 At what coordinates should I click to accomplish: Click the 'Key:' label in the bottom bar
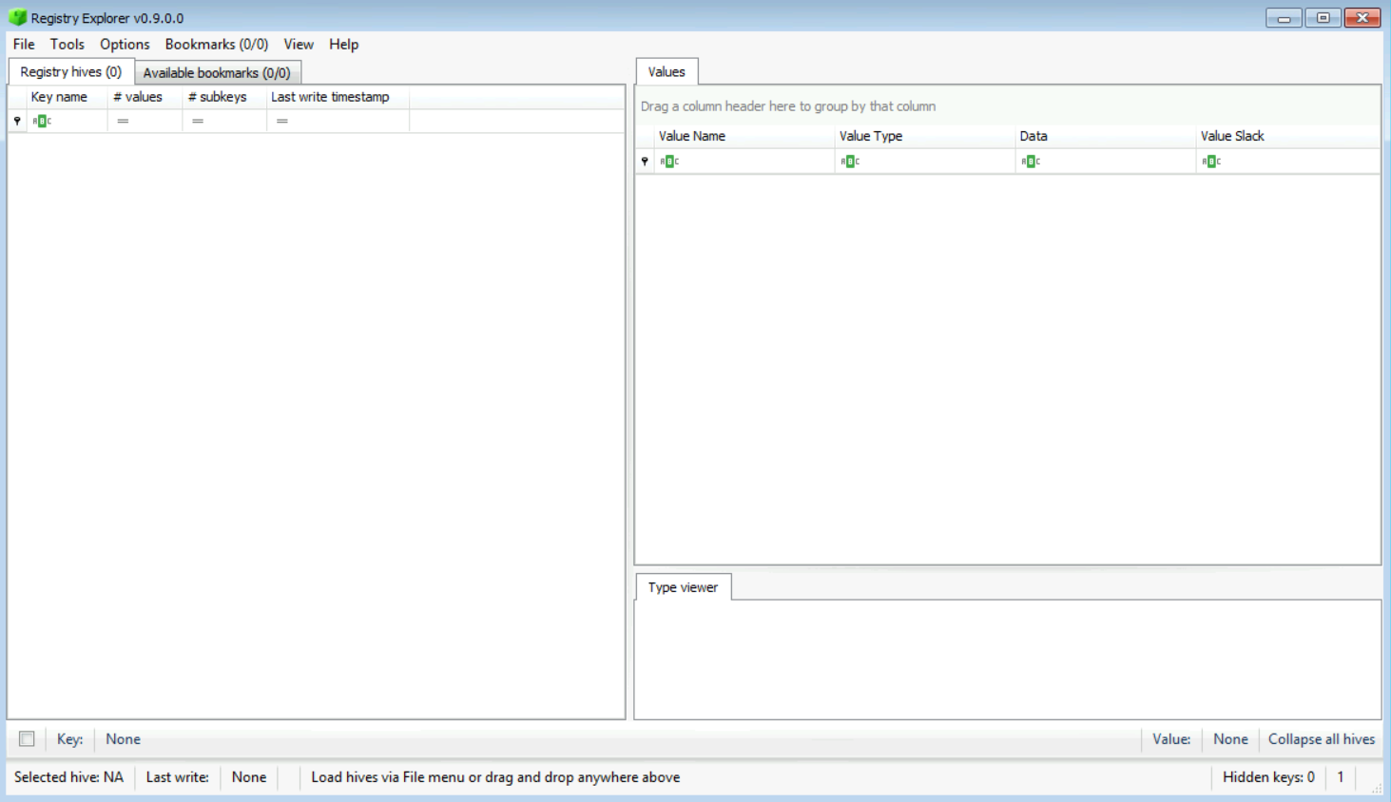69,739
